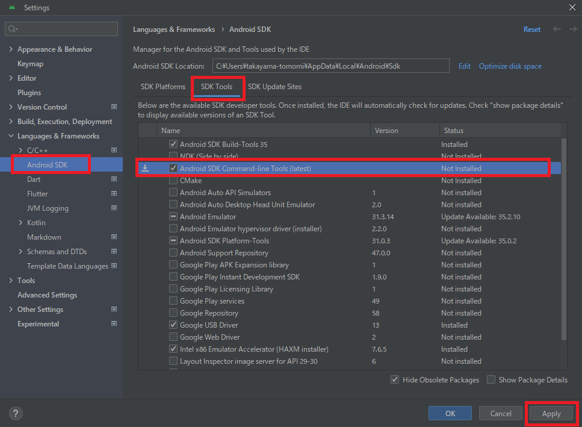Click the SDK tools list vertical scrollbar

coord(564,239)
